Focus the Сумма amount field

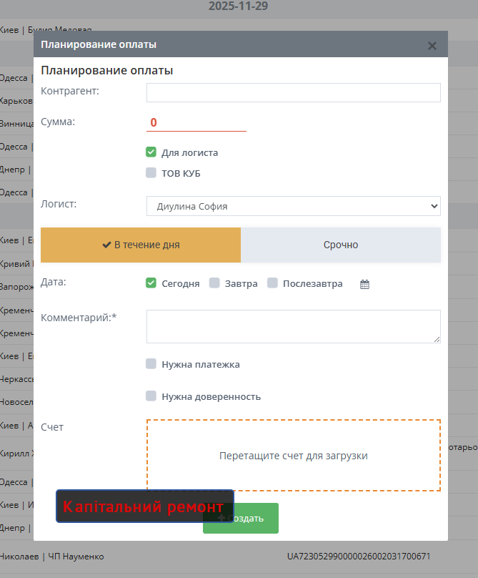196,122
